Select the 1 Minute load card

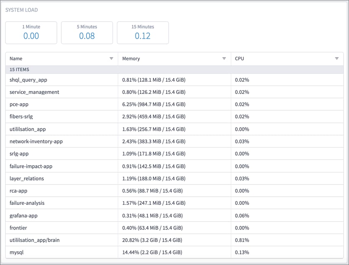(x=31, y=33)
